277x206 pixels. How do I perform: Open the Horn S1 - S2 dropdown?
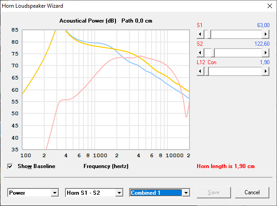pyautogui.click(x=120, y=193)
